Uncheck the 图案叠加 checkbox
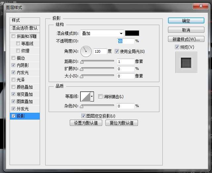 (13, 101)
